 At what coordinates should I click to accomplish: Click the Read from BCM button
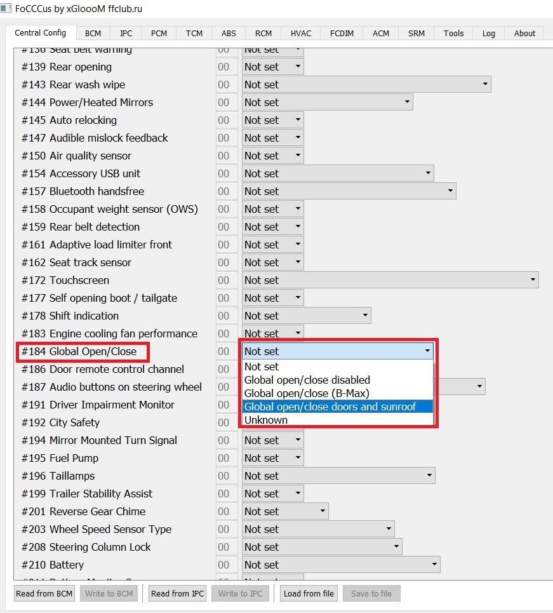click(44, 593)
